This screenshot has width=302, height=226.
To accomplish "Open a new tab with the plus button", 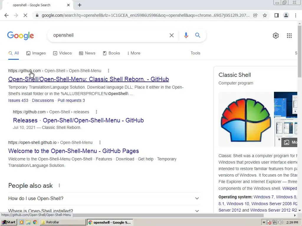I will (80, 5).
